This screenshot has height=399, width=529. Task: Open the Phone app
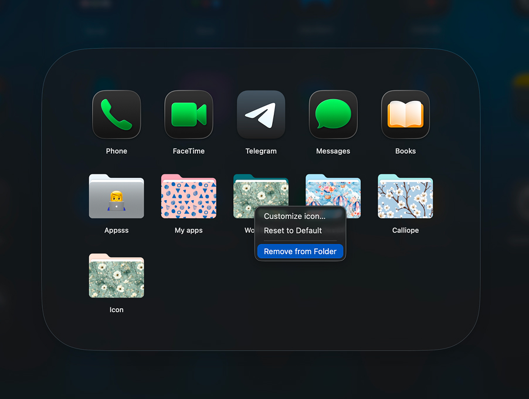(116, 114)
